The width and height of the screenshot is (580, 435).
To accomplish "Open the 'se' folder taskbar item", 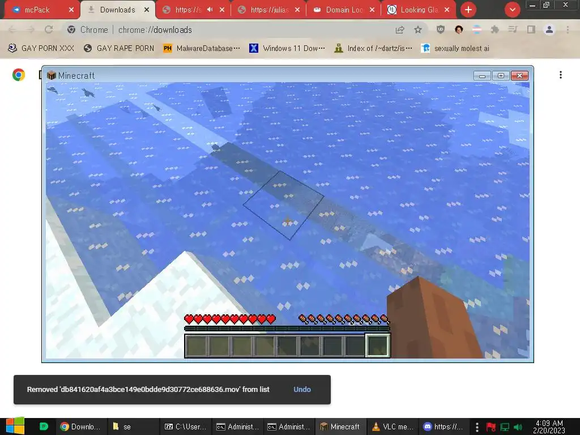I will (x=133, y=427).
